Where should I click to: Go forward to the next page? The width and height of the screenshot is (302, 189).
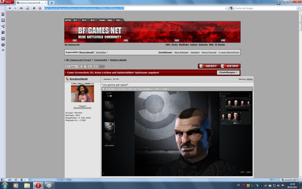pos(15,8)
